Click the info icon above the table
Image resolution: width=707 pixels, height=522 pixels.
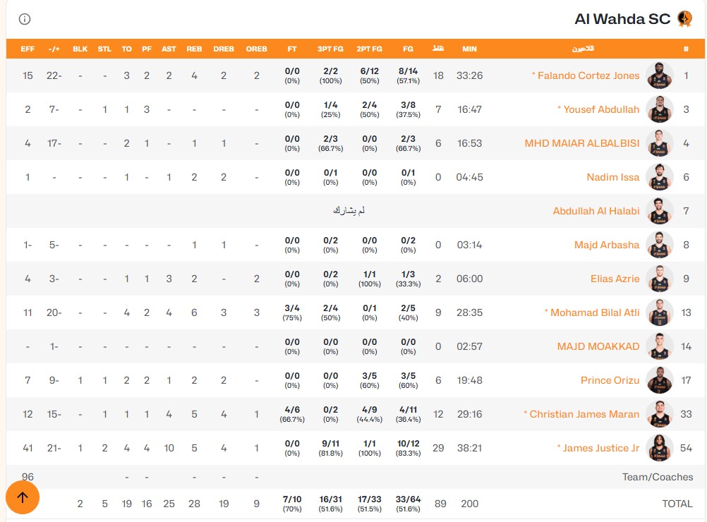coord(25,19)
